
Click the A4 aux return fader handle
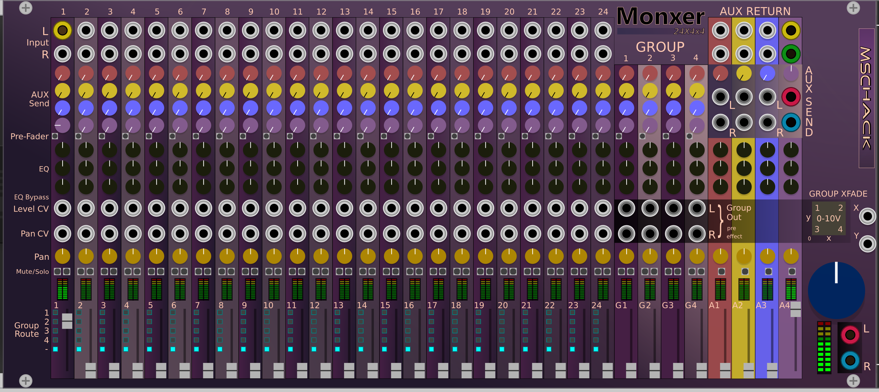796,309
